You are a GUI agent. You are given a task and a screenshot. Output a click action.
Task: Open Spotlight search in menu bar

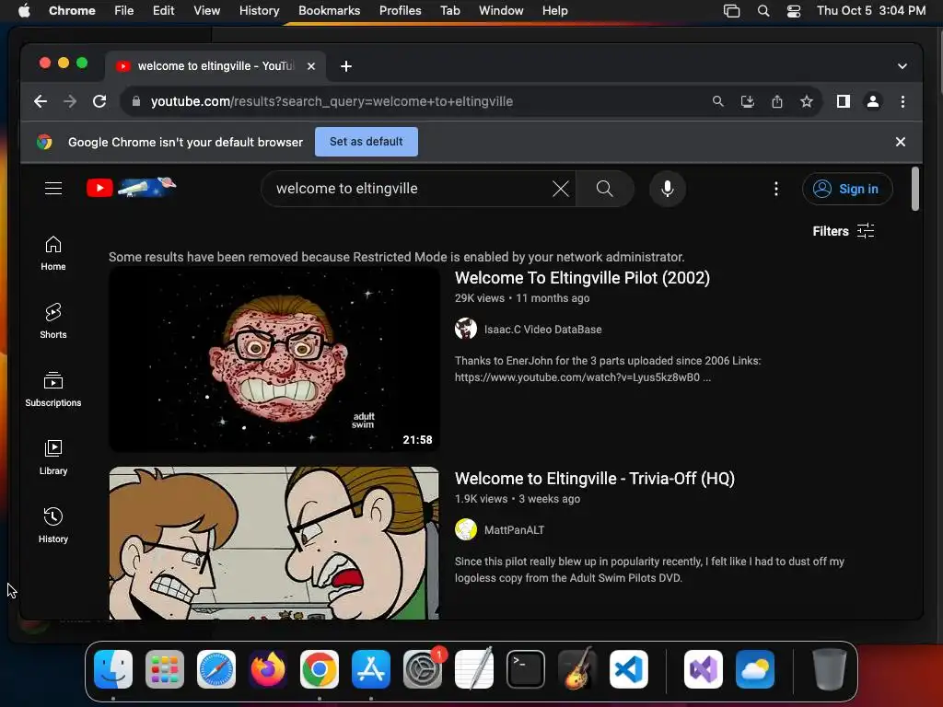coord(763,11)
